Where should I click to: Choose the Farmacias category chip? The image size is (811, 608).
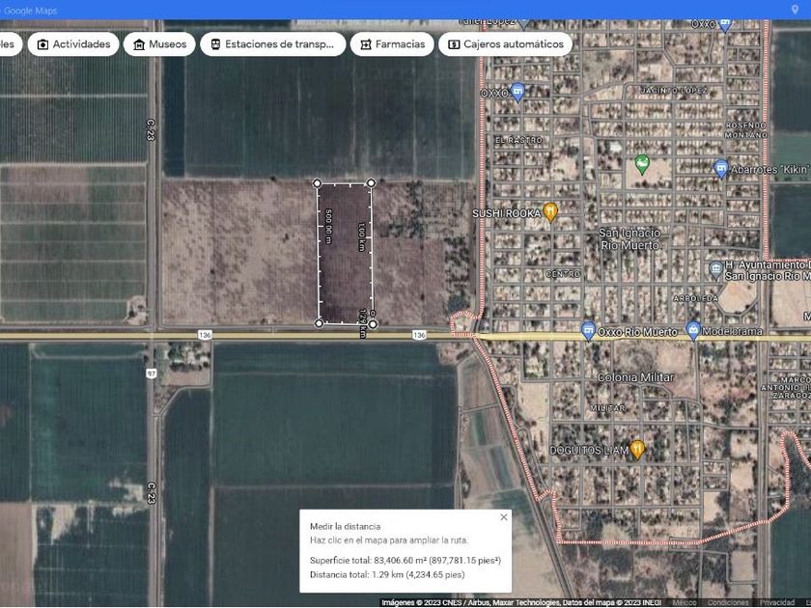[x=392, y=44]
